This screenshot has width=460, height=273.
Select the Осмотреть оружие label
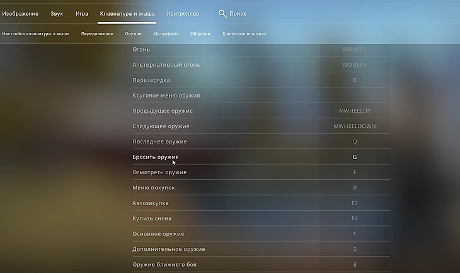159,172
